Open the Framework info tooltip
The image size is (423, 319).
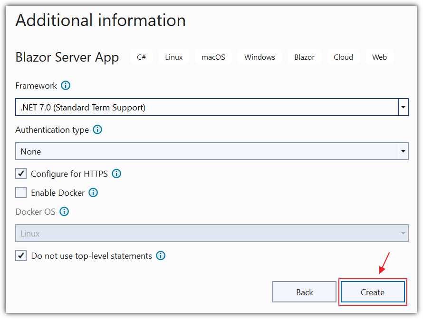(66, 85)
